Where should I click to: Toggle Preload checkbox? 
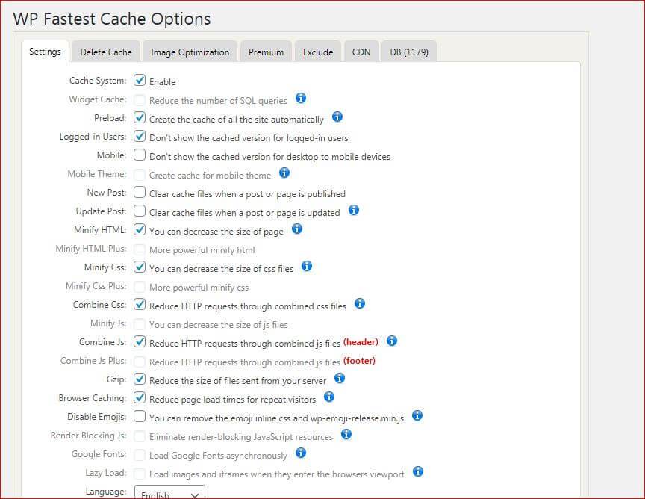pyautogui.click(x=140, y=117)
